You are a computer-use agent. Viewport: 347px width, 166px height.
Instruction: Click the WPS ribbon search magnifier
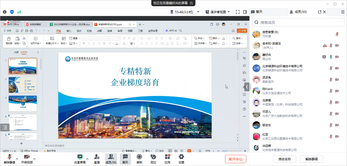point(181,31)
